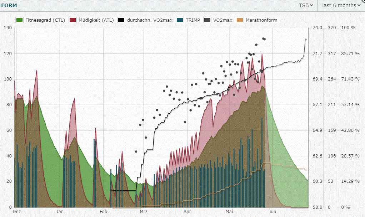Click the blue TRIMP legend swatch

[x=181, y=20]
